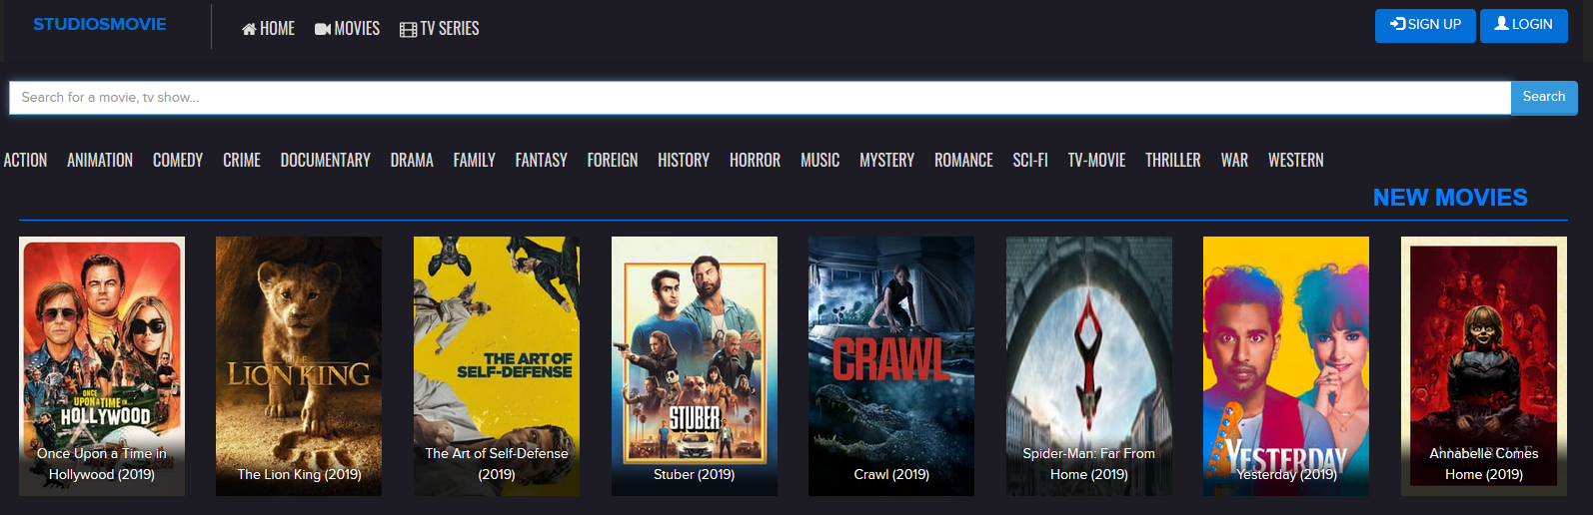
Task: Open Stuber (2019) movie thumbnail
Action: (x=695, y=365)
